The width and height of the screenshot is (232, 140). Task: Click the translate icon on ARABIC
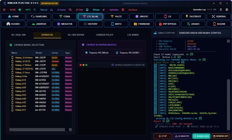188,24
